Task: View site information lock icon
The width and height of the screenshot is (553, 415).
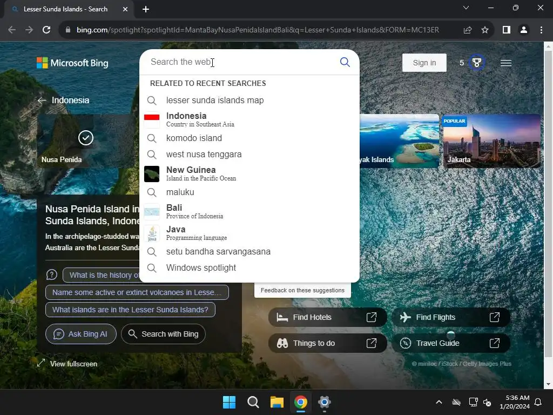Action: click(x=68, y=30)
